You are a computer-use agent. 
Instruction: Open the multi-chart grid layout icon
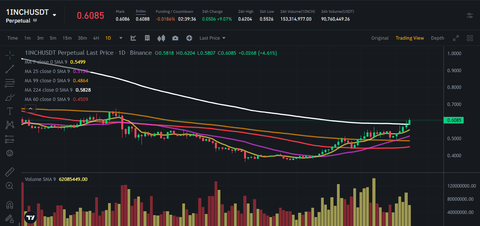click(470, 38)
